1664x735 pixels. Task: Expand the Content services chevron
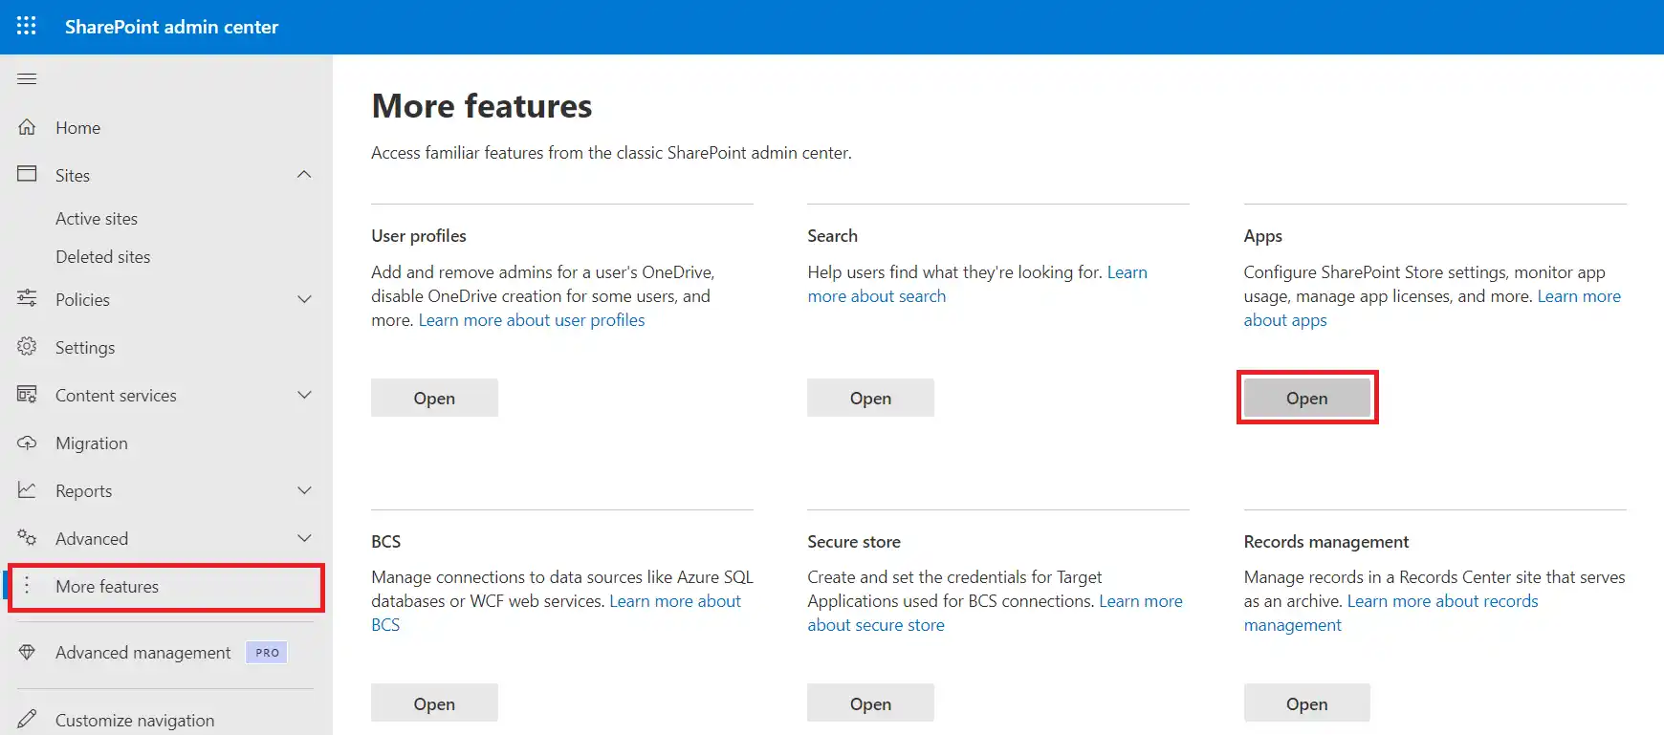click(304, 395)
